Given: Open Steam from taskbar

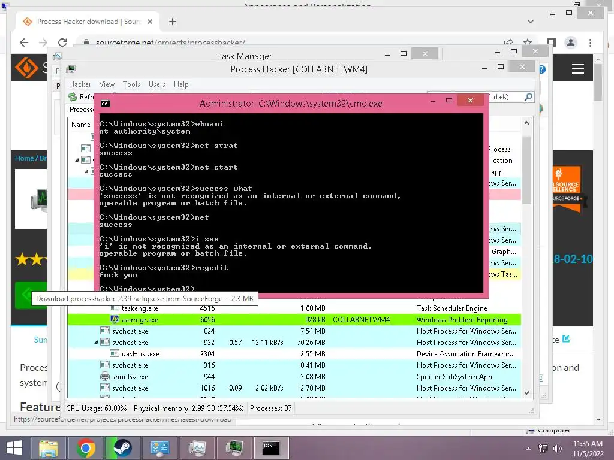Looking at the screenshot, I should click(122, 448).
